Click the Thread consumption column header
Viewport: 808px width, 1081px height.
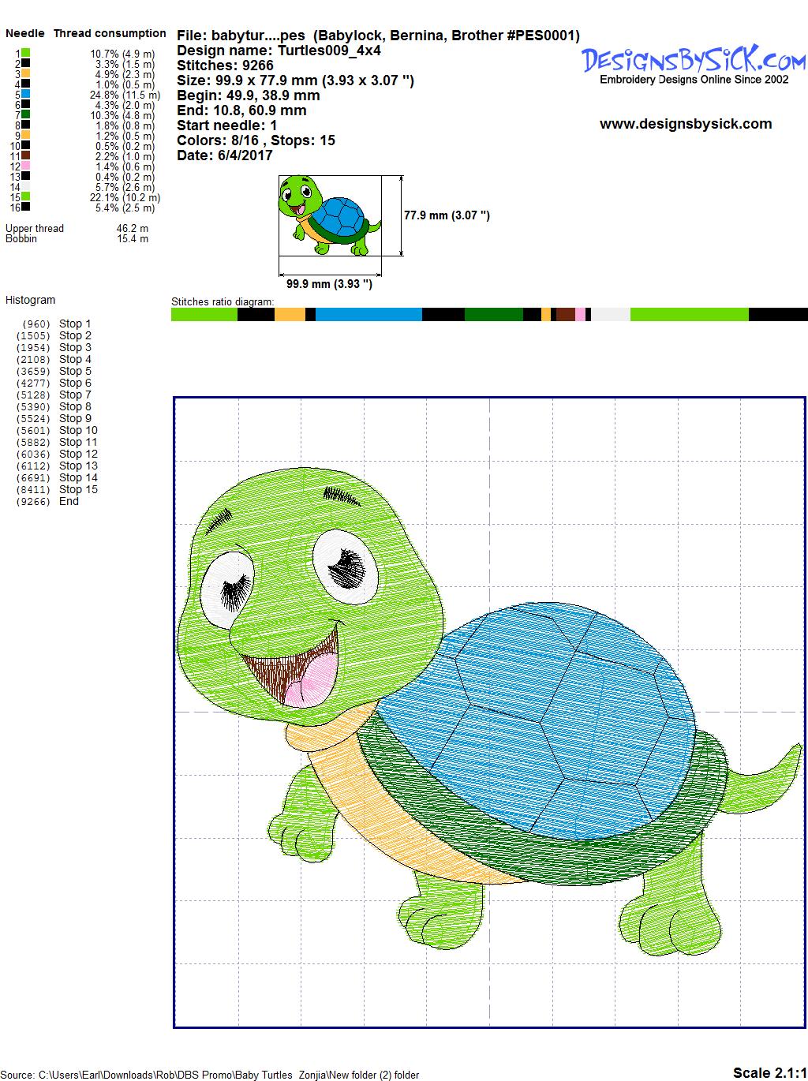[110, 33]
